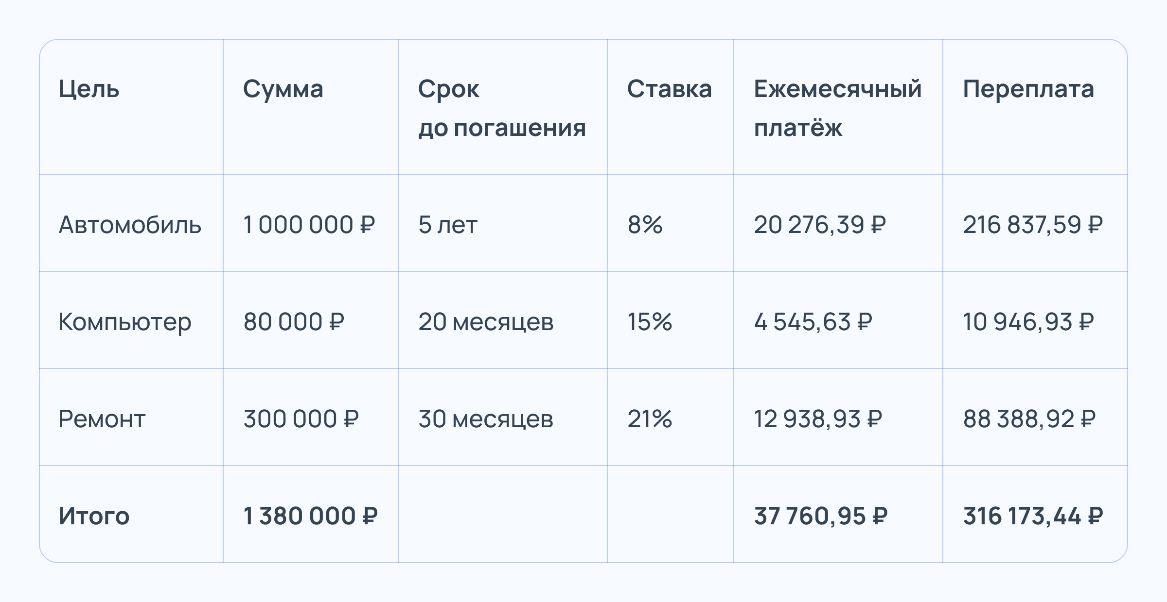Click the 30 месяцев term cell
The width and height of the screenshot is (1167, 602).
486,419
